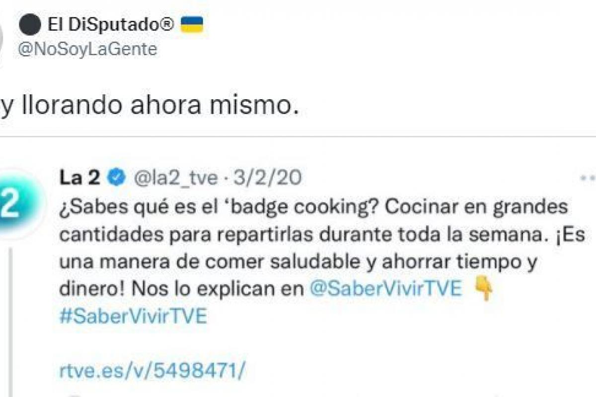Open the quoted tweet's three-dot menu

588,178
